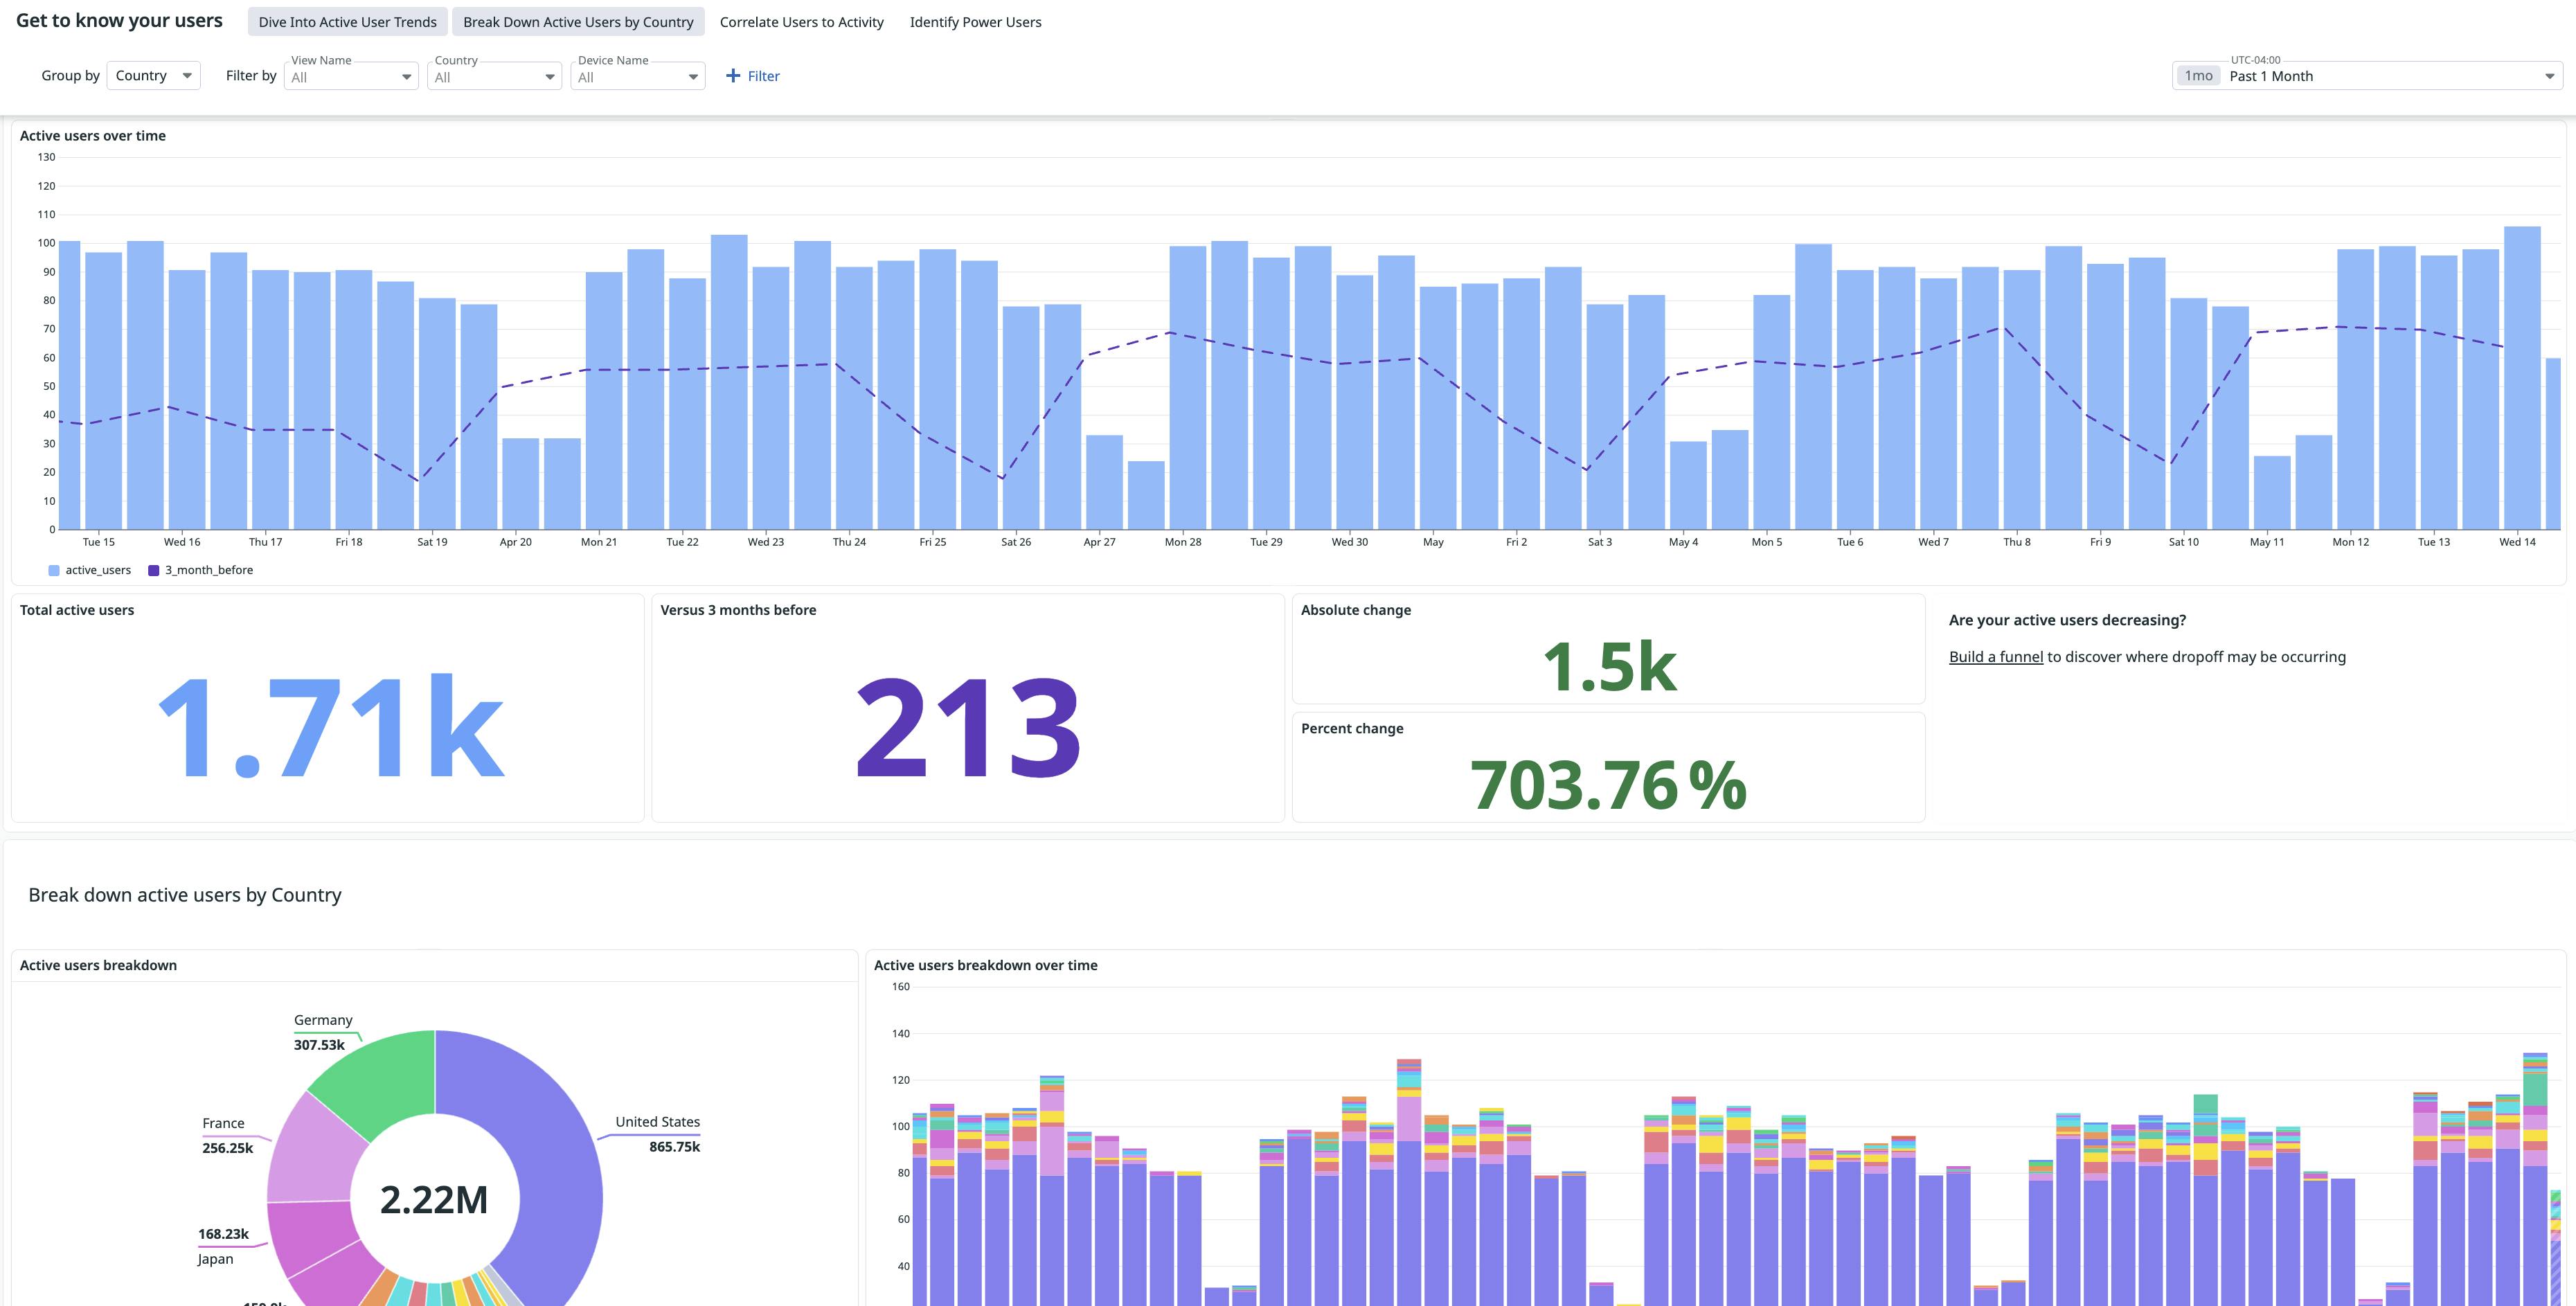Toggle the active_users legend series
This screenshot has width=2576, height=1306.
(x=90, y=570)
